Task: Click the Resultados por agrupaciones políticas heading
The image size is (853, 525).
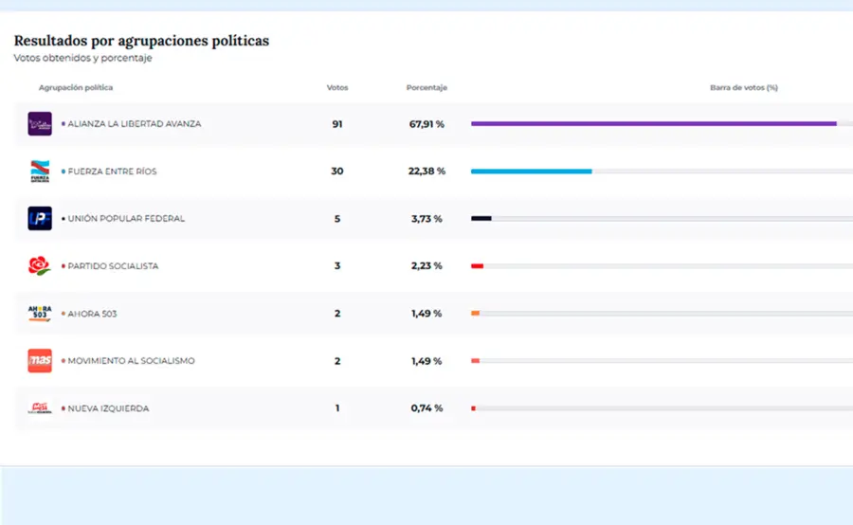Action: (141, 41)
